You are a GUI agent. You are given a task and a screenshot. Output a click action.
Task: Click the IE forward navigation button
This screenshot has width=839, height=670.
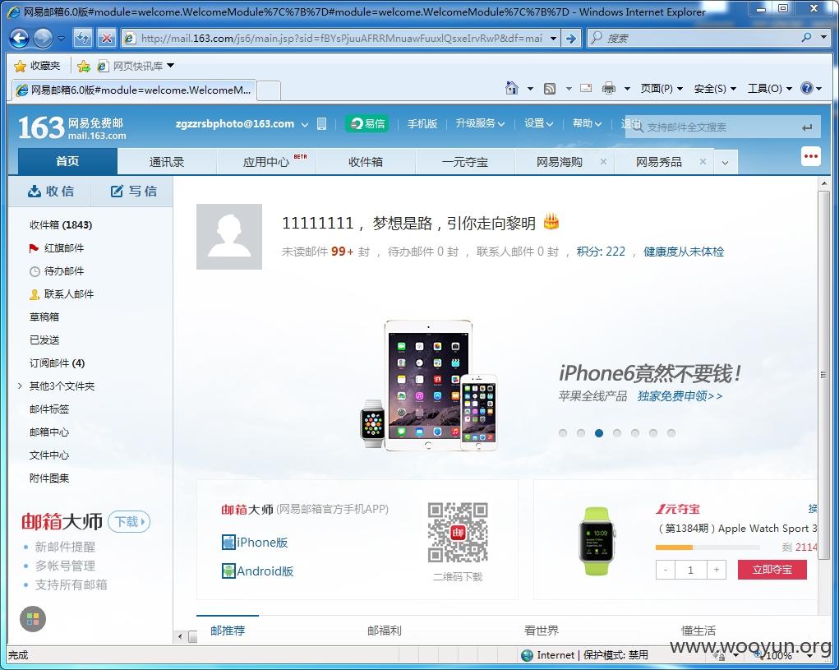[x=43, y=38]
